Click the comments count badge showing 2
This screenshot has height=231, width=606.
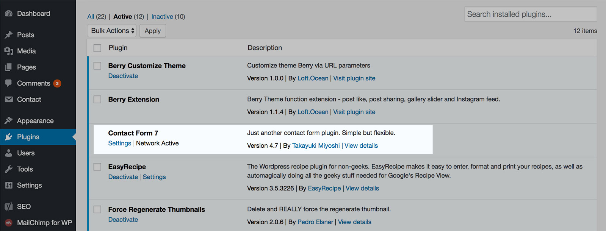pyautogui.click(x=57, y=83)
